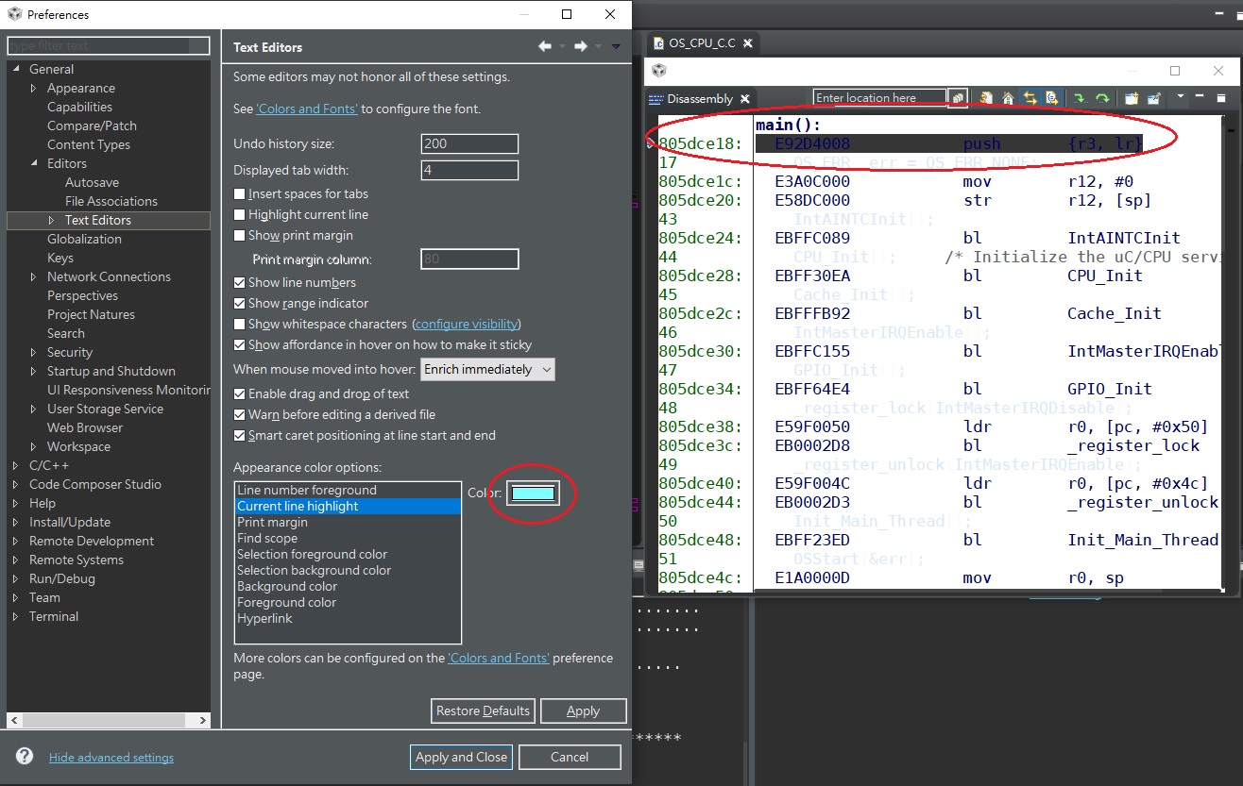The image size is (1243, 786).
Task: Uncheck Show range indicator checkbox
Action: [x=240, y=303]
